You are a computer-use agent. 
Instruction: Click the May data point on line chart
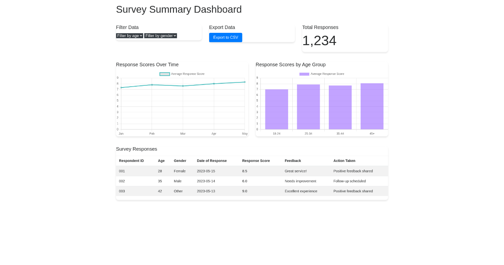point(244,82)
